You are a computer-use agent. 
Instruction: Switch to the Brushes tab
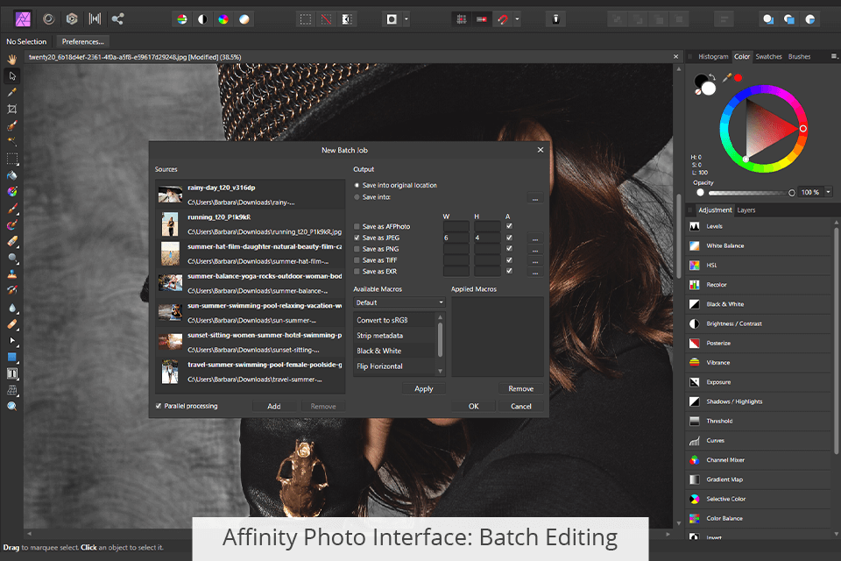[x=799, y=56]
